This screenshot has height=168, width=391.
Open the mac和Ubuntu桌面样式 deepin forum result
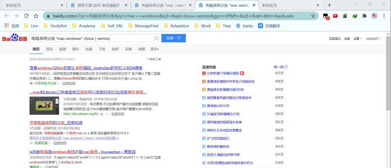coord(88,92)
